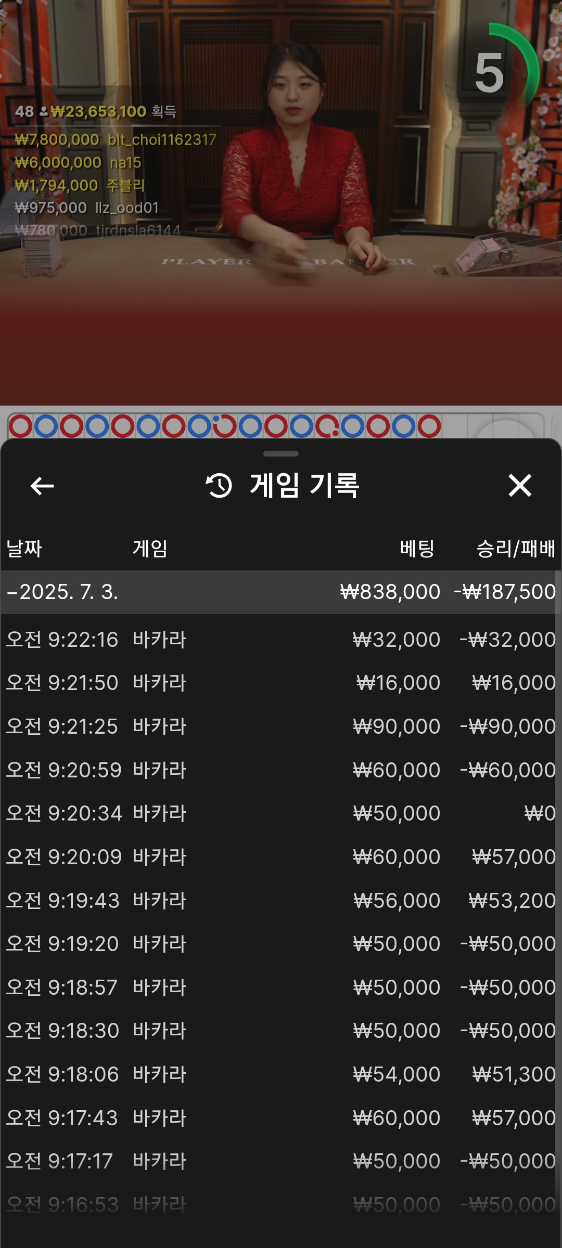Viewport: 562px width, 1248px height.
Task: Tap the ₩838,000 daily bet total
Action: click(390, 592)
